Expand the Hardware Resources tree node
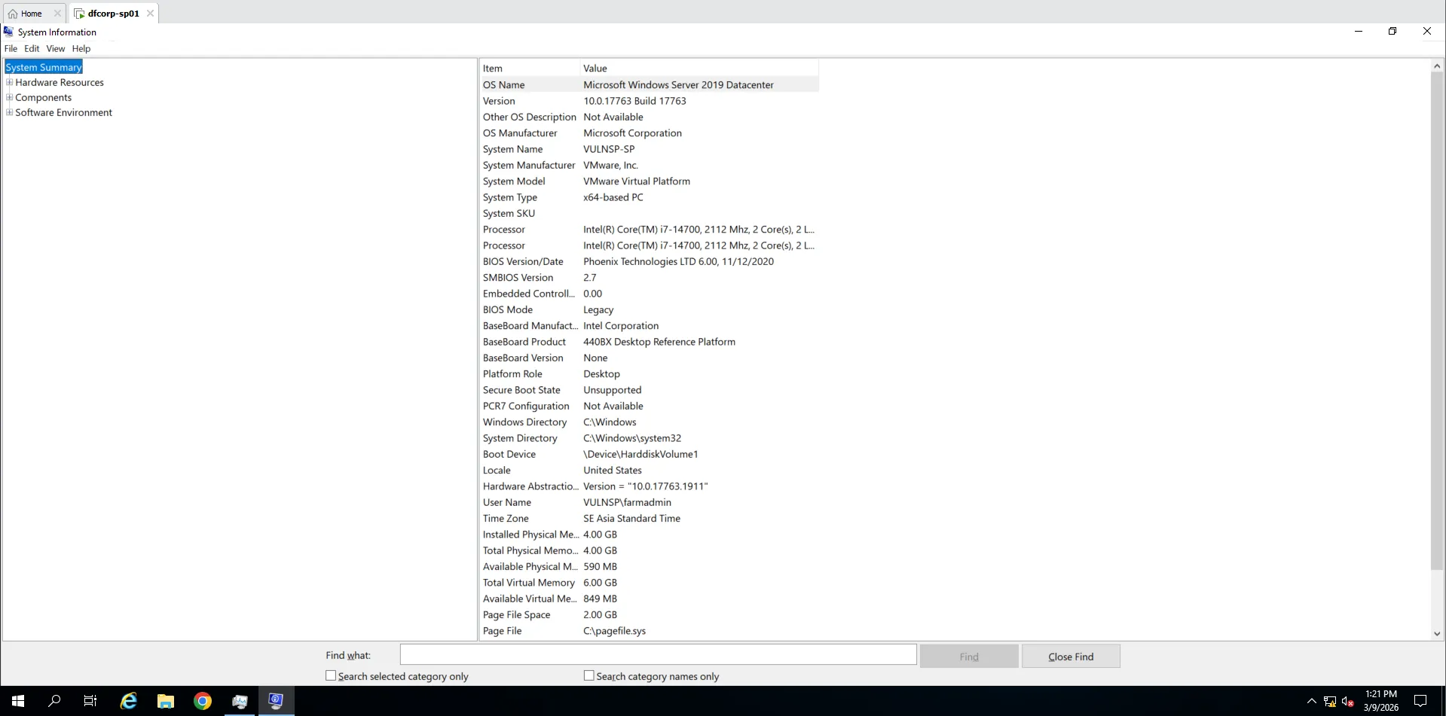Screen dimensions: 1446x716 [10, 82]
